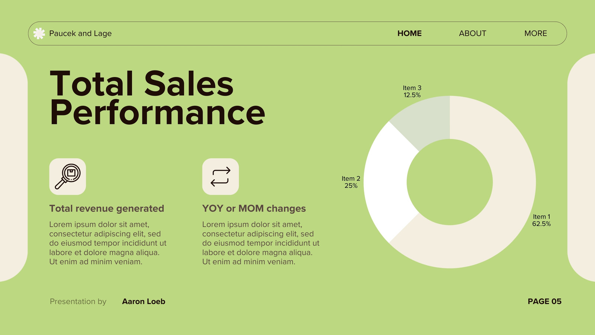Select the Presentation by footer text
This screenshot has height=335, width=595.
[x=78, y=301]
